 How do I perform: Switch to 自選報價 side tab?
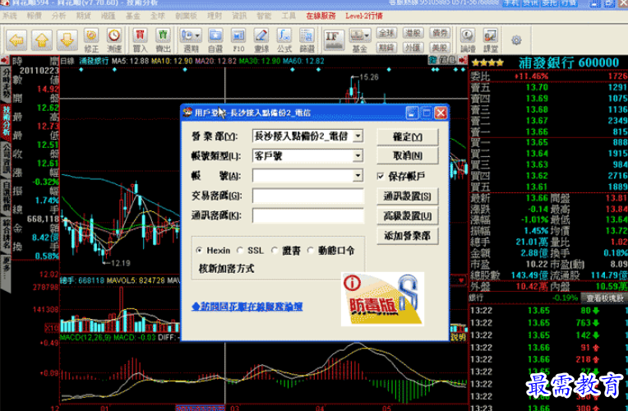click(x=6, y=196)
